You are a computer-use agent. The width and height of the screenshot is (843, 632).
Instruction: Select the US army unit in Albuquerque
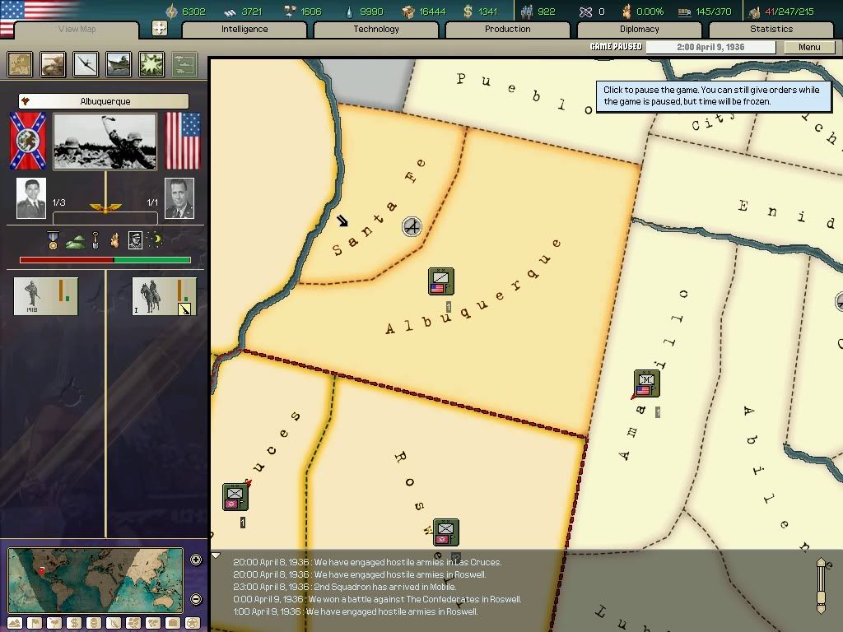pyautogui.click(x=441, y=281)
